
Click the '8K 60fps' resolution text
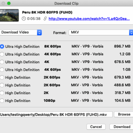point(53,46)
